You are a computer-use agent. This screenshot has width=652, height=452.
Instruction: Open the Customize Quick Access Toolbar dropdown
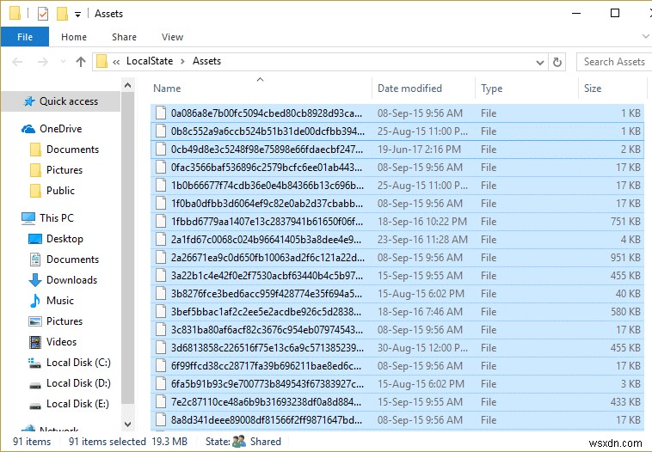(77, 14)
